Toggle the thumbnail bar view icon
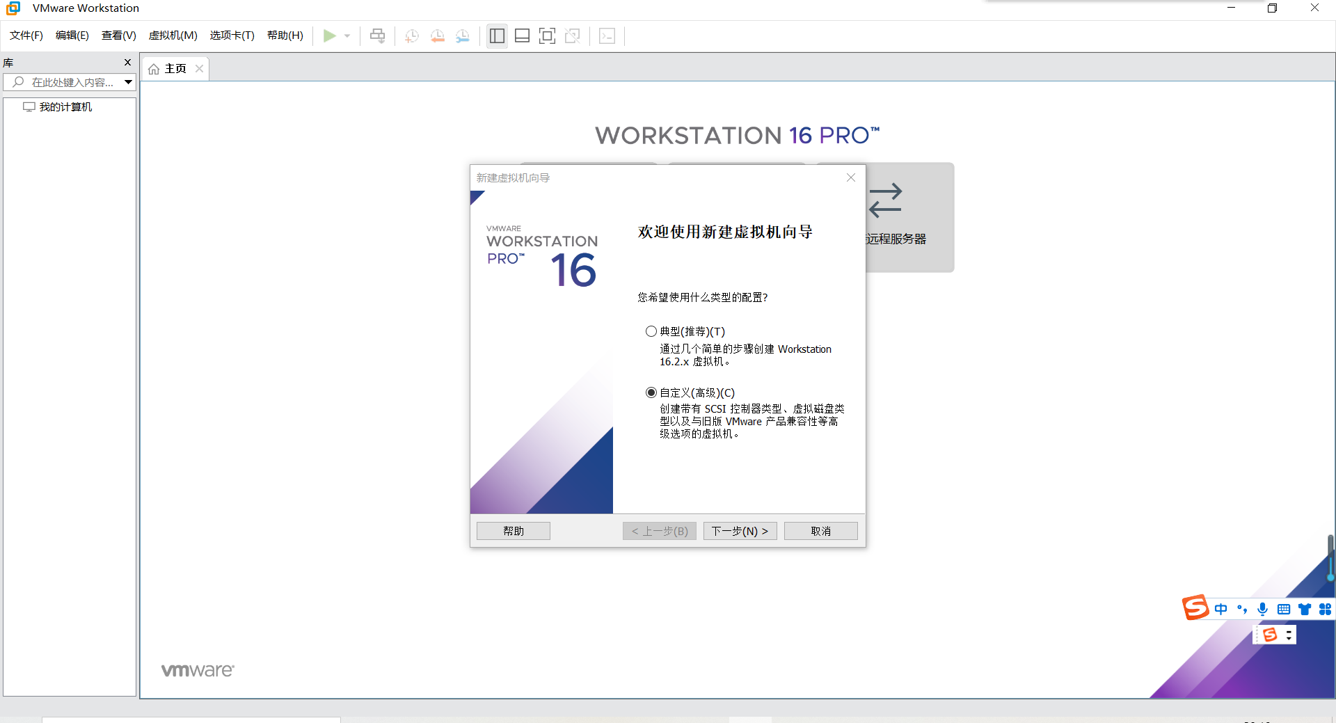Viewport: 1336px width, 723px height. point(522,35)
